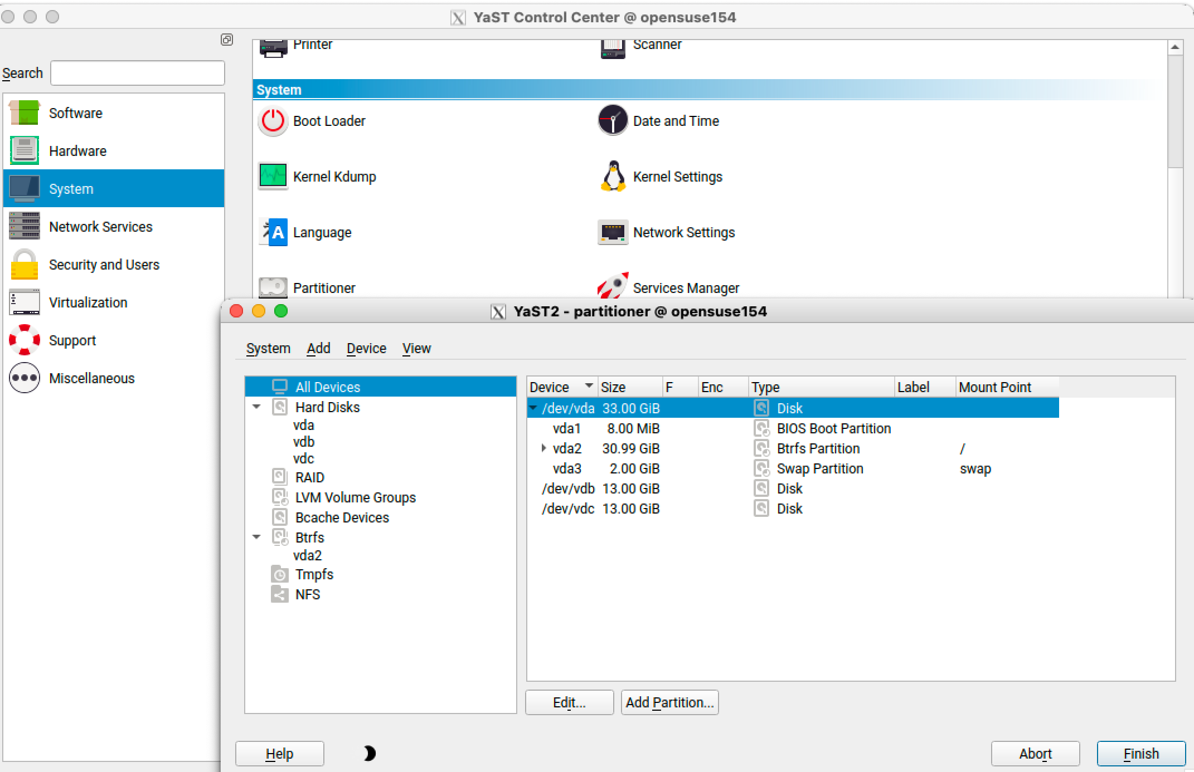1194x772 pixels.
Task: Click Control Center scrollbar up arrow
Action: tap(1174, 47)
